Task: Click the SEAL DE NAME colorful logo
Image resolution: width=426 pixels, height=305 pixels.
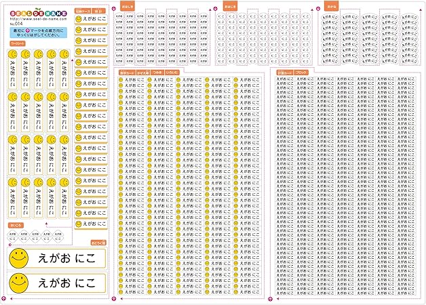Action: click(38, 13)
